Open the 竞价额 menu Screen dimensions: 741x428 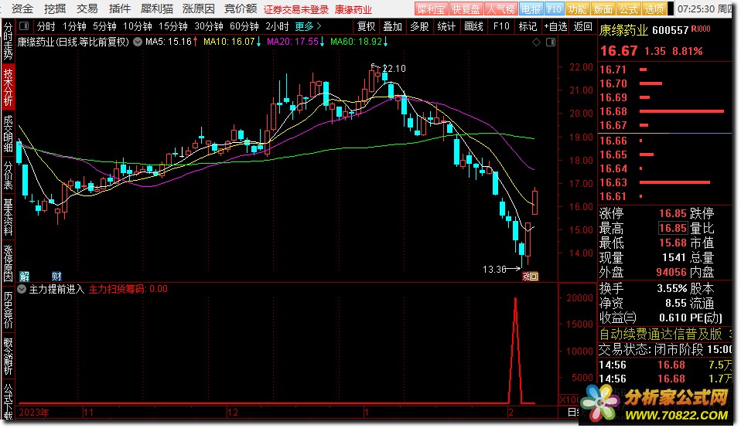point(241,8)
